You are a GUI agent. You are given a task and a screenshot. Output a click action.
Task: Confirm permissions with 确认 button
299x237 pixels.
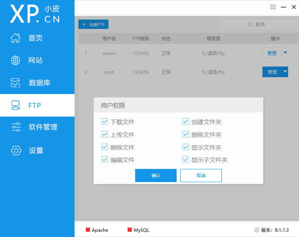pyautogui.click(x=156, y=176)
